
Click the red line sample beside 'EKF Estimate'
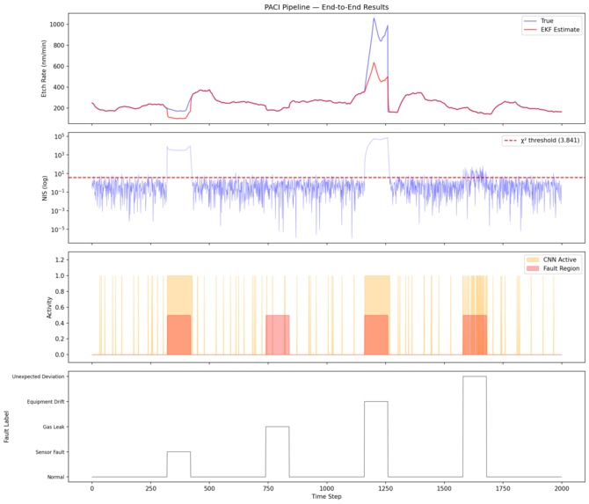tap(530, 30)
